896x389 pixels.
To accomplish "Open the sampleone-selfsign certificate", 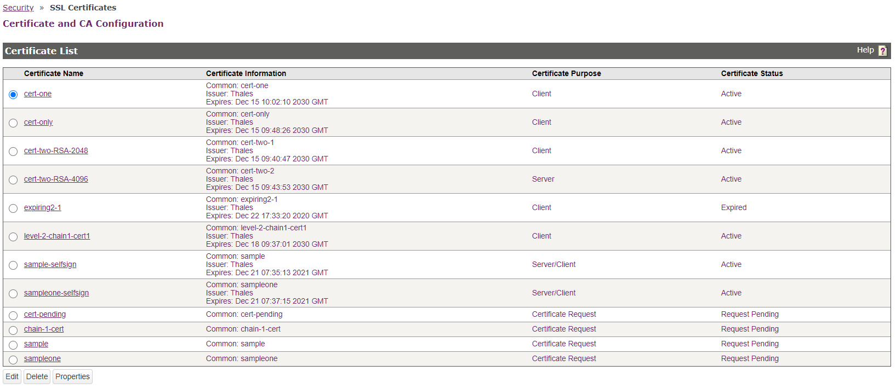I will click(x=56, y=293).
